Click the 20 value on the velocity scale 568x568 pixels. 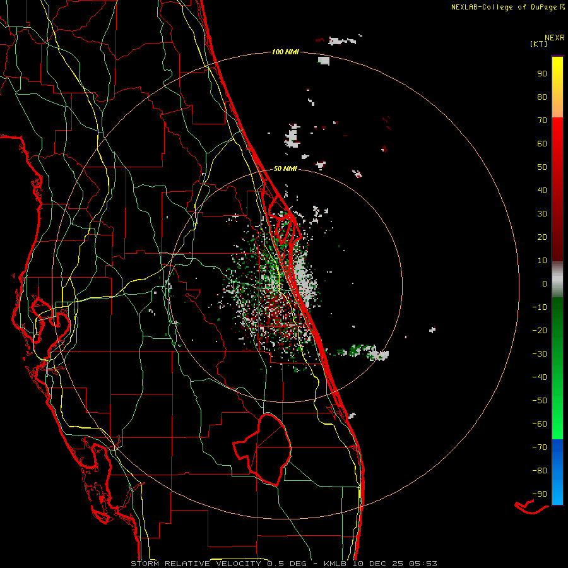point(542,237)
